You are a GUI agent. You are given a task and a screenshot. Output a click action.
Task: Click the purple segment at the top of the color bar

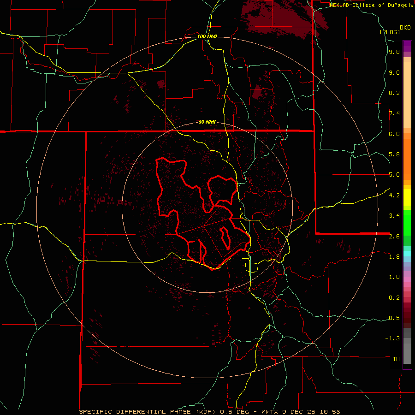(407, 46)
